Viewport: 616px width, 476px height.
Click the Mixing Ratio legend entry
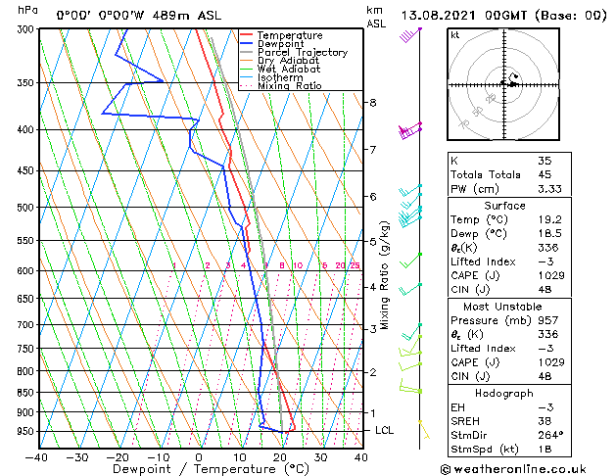(290, 85)
